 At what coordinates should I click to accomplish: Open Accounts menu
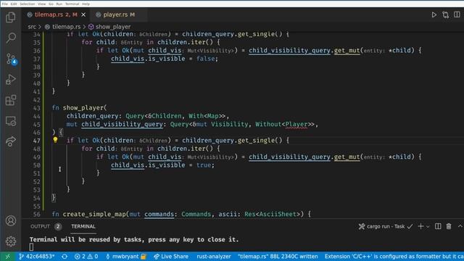[x=11, y=220]
